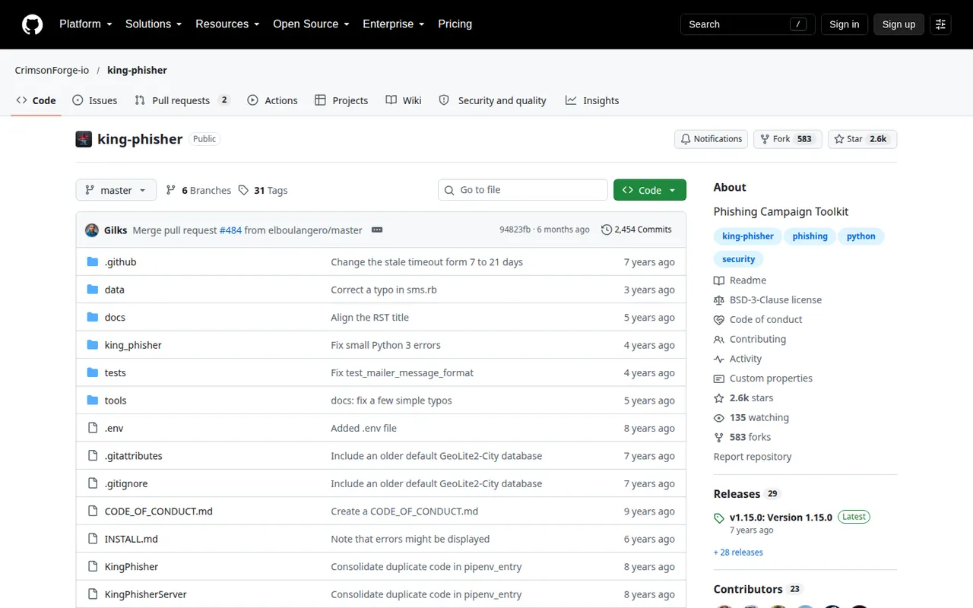The width and height of the screenshot is (973, 608).
Task: Open the master branch dropdown
Action: tap(116, 190)
